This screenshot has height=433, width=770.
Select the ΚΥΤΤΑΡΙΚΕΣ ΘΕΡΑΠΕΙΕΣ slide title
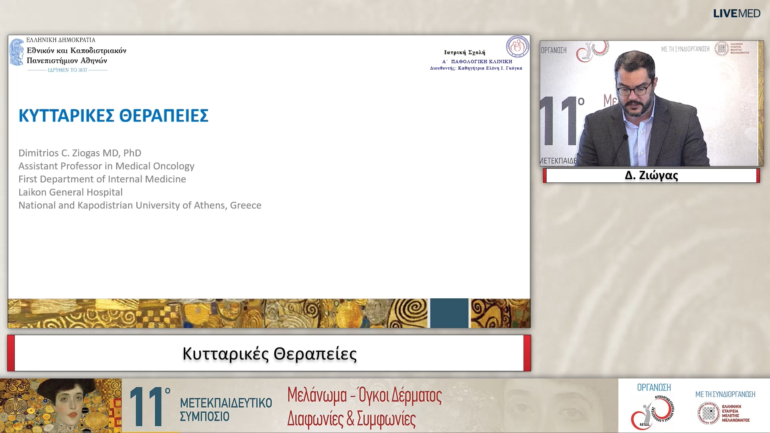point(113,115)
